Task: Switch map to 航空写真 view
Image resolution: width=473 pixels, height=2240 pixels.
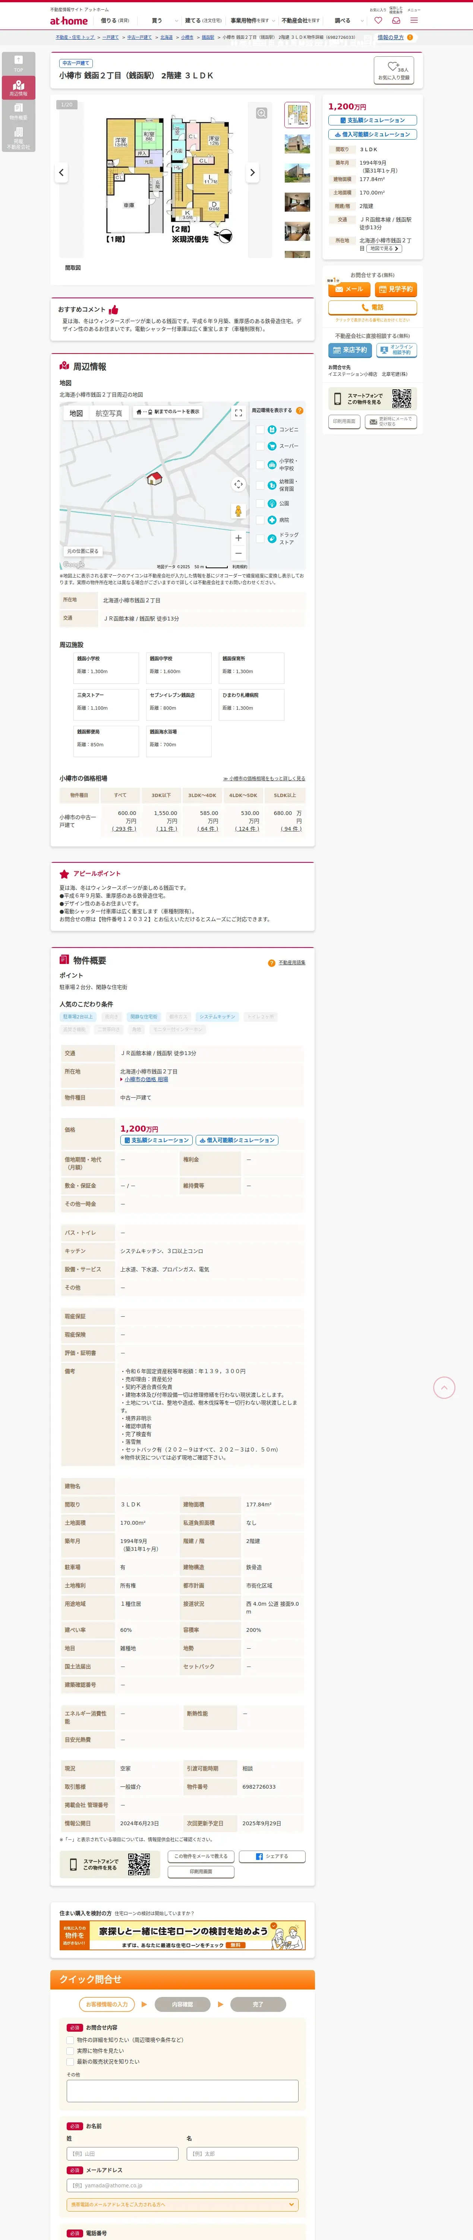Action: tap(108, 413)
